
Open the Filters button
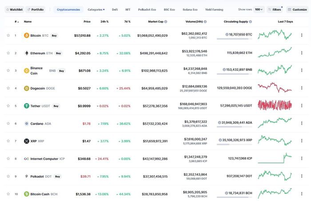(275, 9)
